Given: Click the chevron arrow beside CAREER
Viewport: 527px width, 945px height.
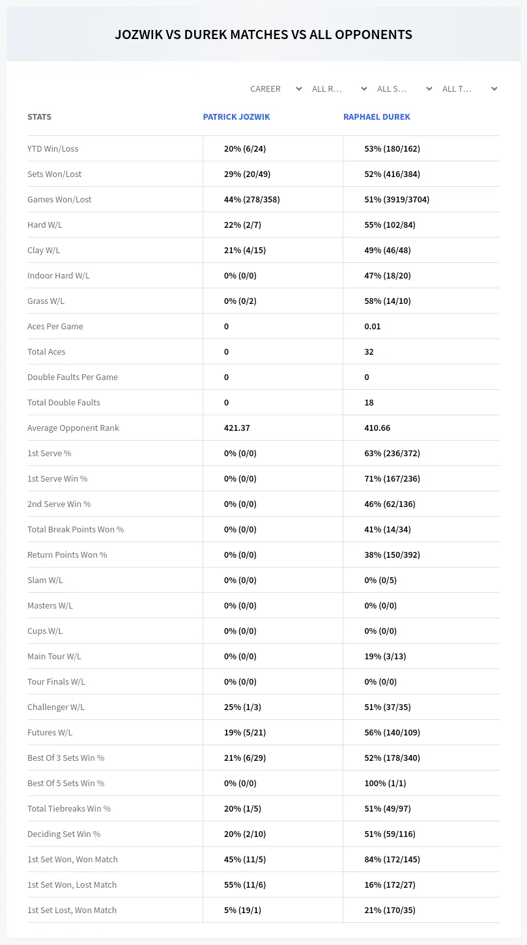Looking at the screenshot, I should (x=299, y=89).
